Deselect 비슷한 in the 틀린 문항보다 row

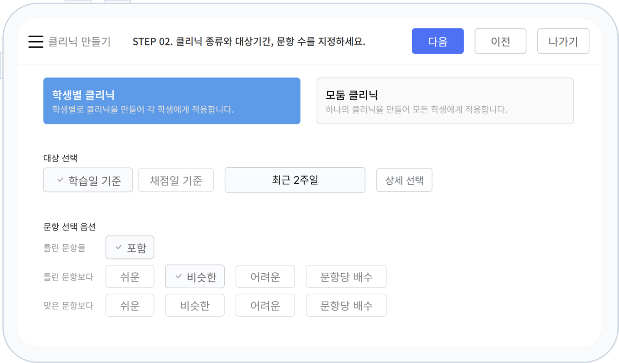pos(194,276)
